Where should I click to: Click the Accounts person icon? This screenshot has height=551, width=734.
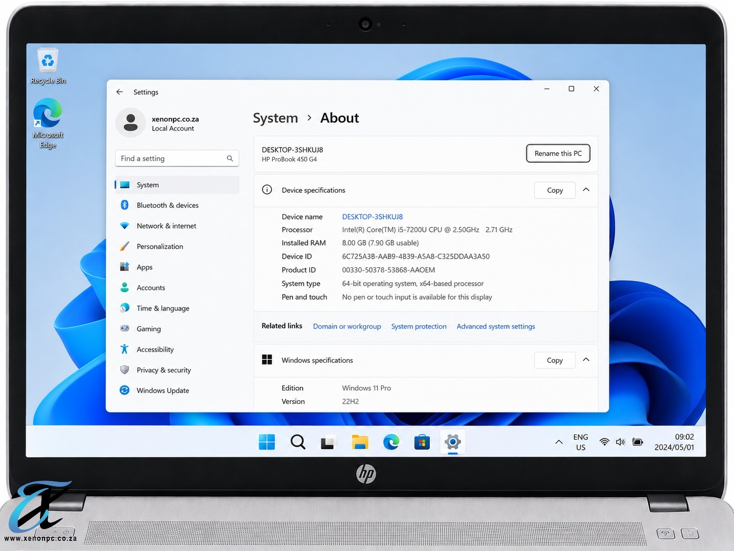click(125, 287)
